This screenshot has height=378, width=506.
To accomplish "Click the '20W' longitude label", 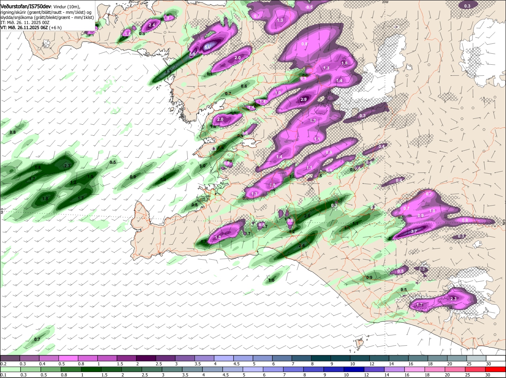I will 385,2.
